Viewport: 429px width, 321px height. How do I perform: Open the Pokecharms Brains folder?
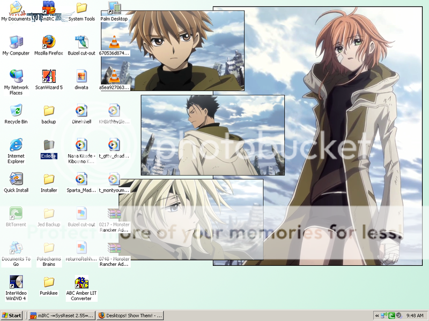click(x=49, y=254)
